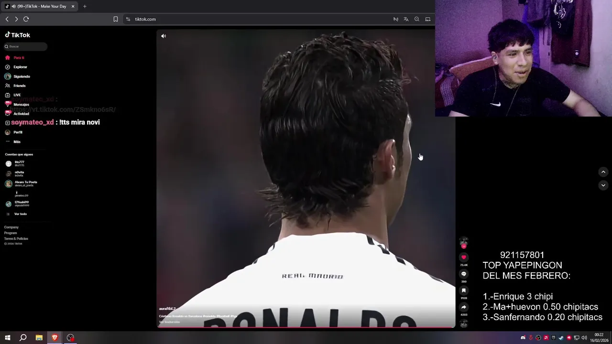Open site settings icon beside the URL
The height and width of the screenshot is (344, 612).
[128, 19]
